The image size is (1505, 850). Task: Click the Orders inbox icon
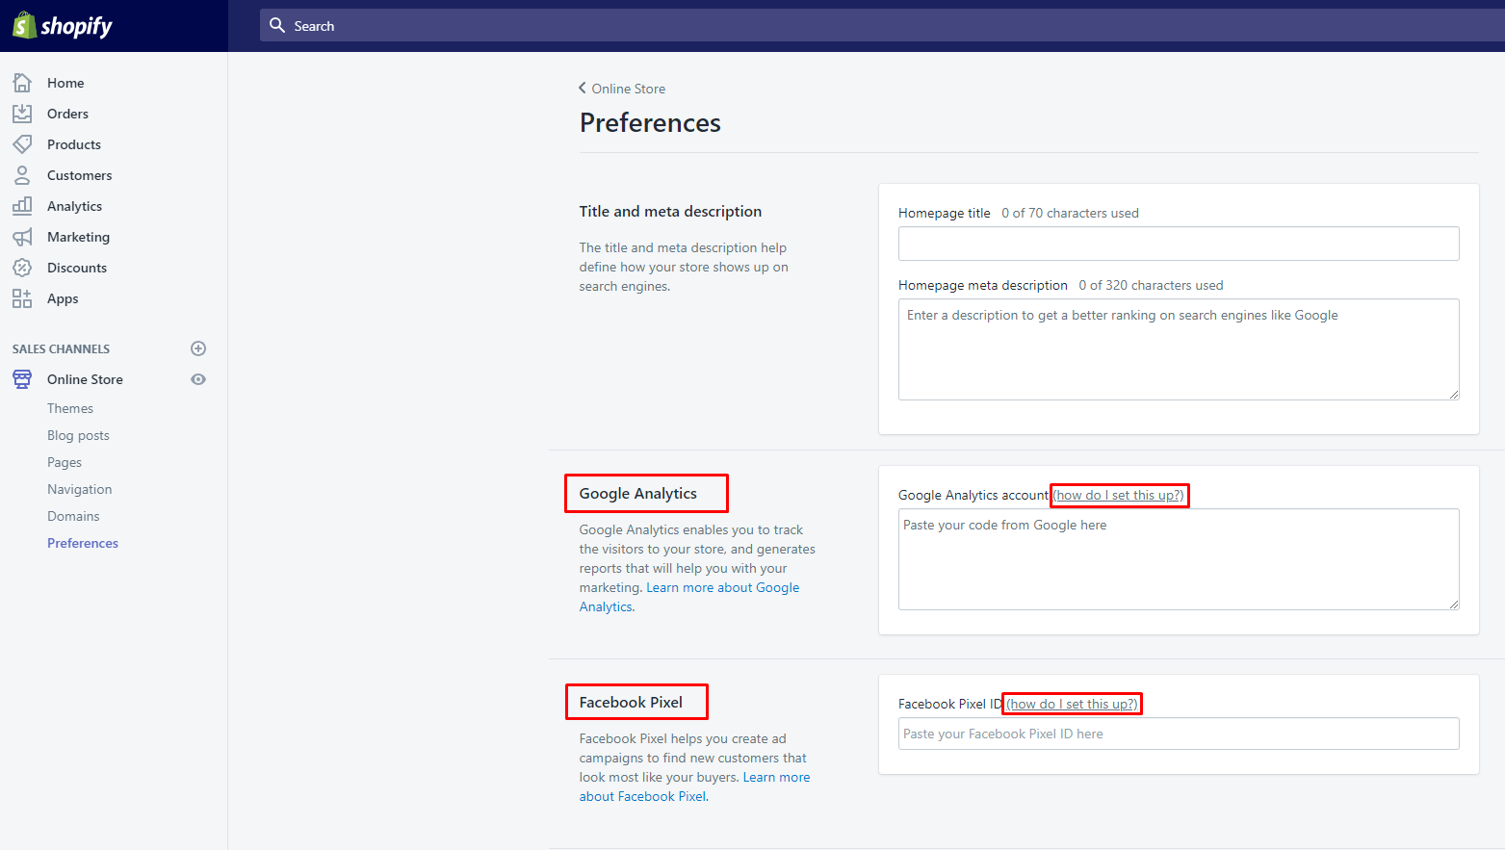pyautogui.click(x=22, y=114)
